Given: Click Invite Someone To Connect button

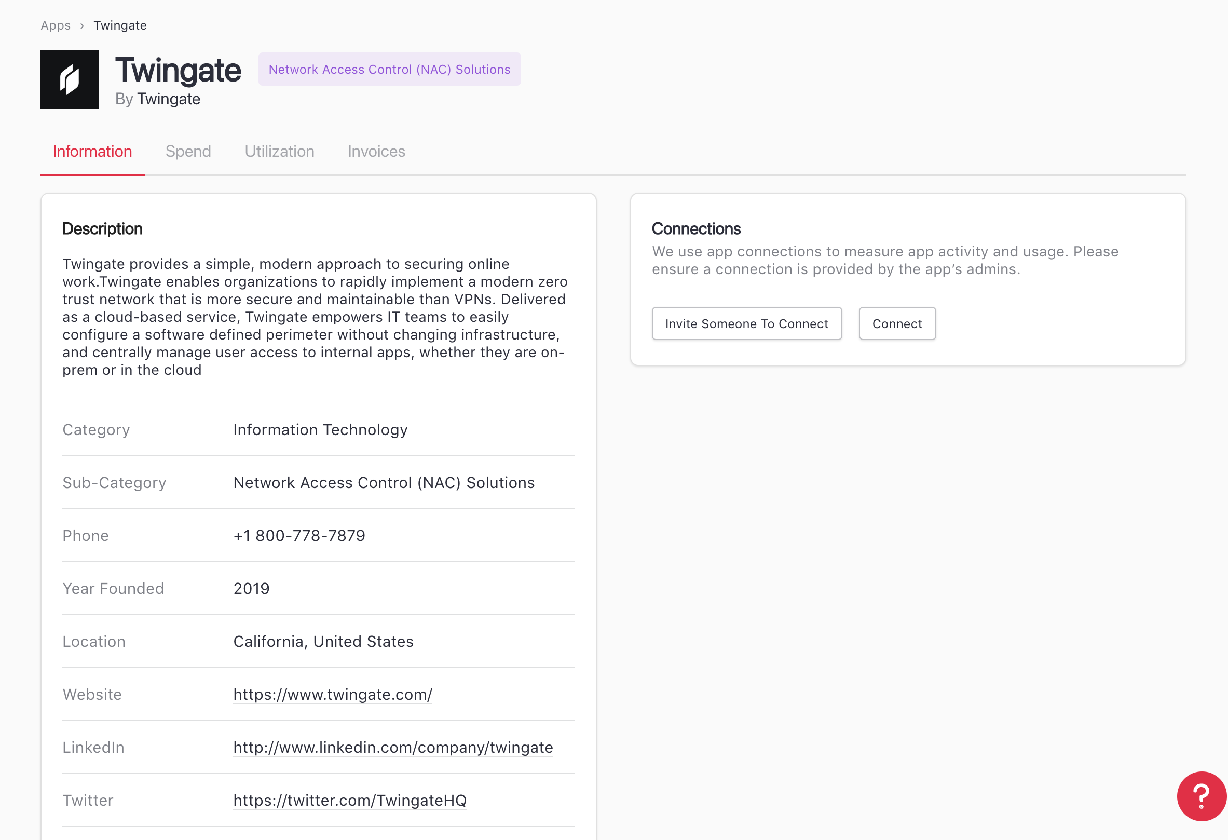Looking at the screenshot, I should point(746,323).
